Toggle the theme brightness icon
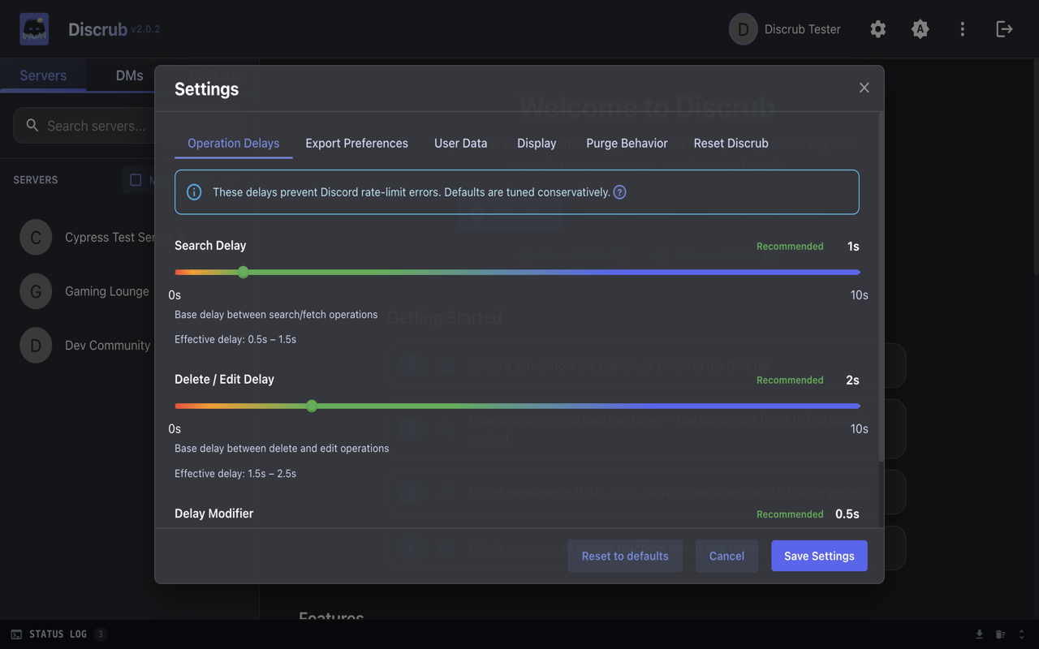Screen dimensions: 1039x649 click(x=920, y=29)
